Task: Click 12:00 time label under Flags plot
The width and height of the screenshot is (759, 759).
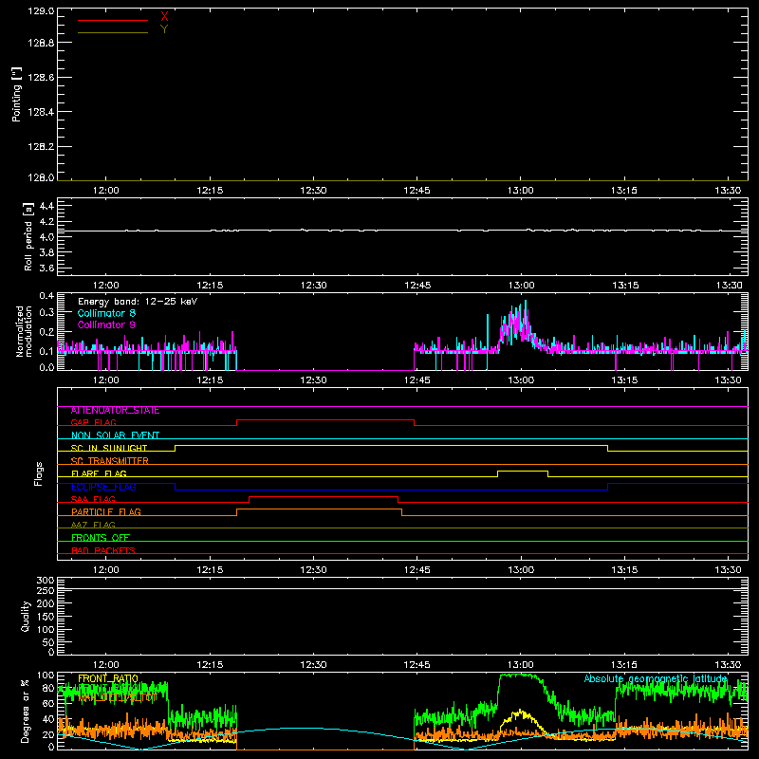Action: (x=106, y=570)
